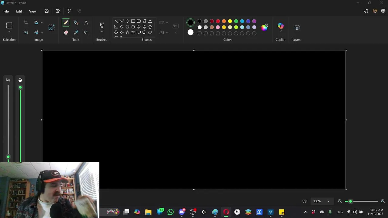Open File Explorer from the taskbar
388x218 pixels.
[x=148, y=212]
